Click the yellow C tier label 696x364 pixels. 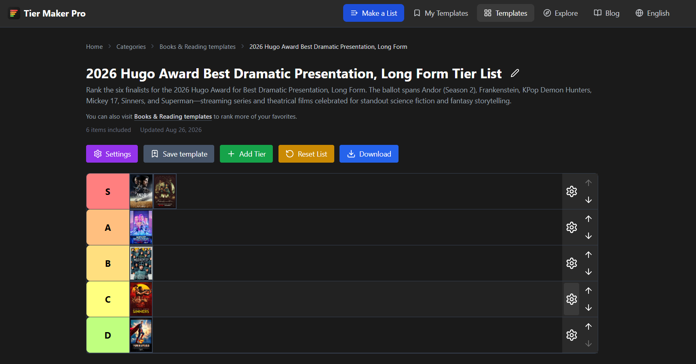pos(108,299)
